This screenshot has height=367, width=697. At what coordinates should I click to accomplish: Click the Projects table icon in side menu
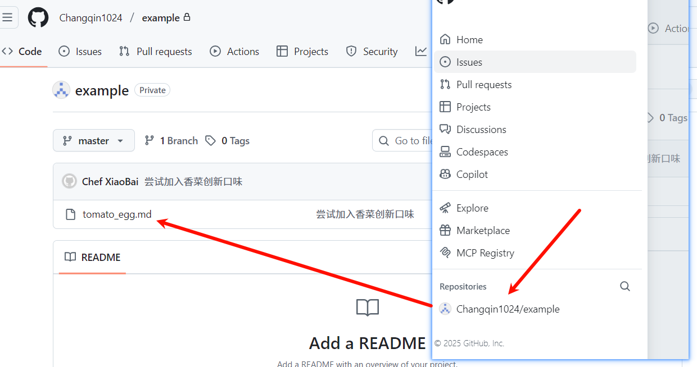pyautogui.click(x=445, y=107)
